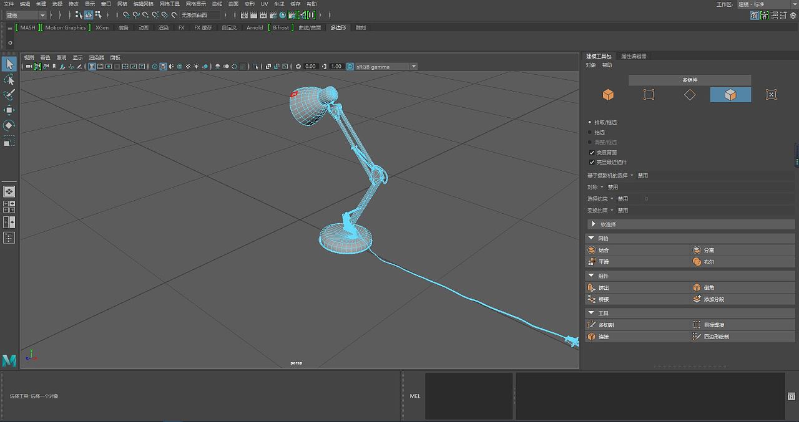Click the 桥接 (Bridge) tool
The width and height of the screenshot is (799, 422).
tap(638, 299)
